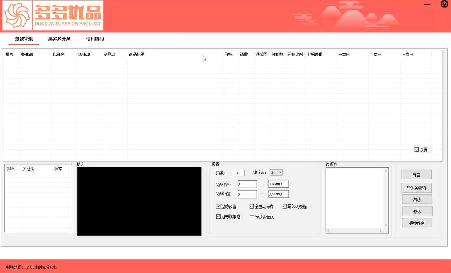The height and width of the screenshot is (273, 451).
Task: Click the 商品ID column header
Action: coord(115,54)
